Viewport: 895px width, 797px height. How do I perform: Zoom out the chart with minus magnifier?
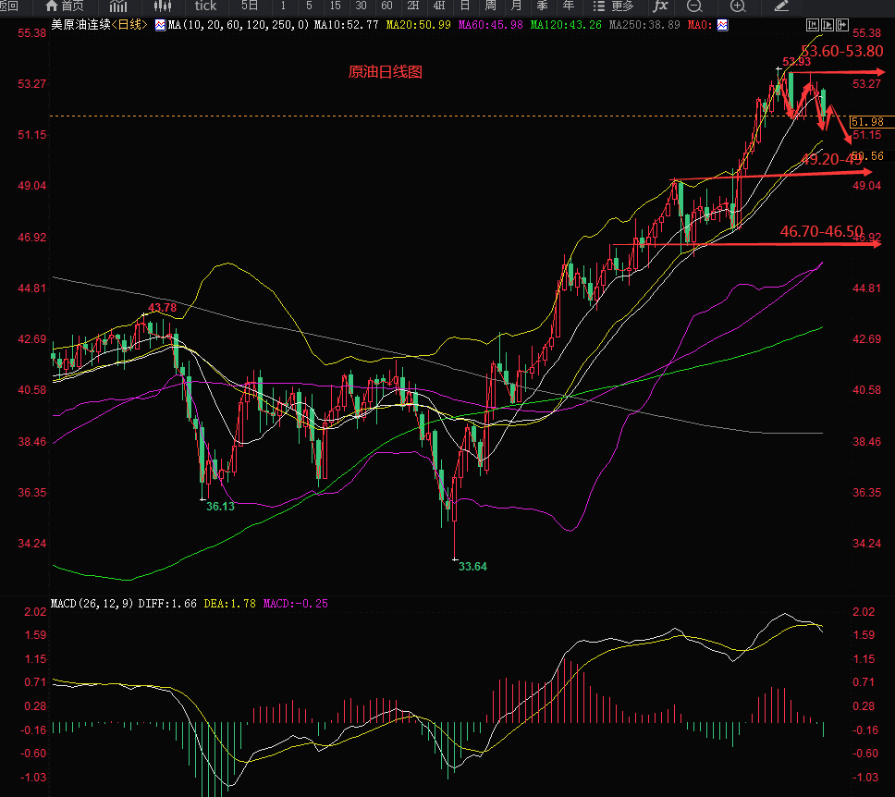[x=695, y=6]
